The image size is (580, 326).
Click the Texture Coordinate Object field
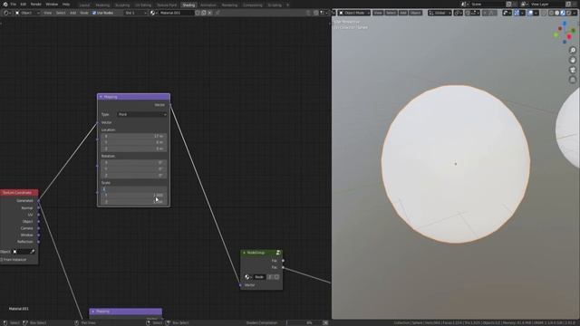[x=24, y=252]
